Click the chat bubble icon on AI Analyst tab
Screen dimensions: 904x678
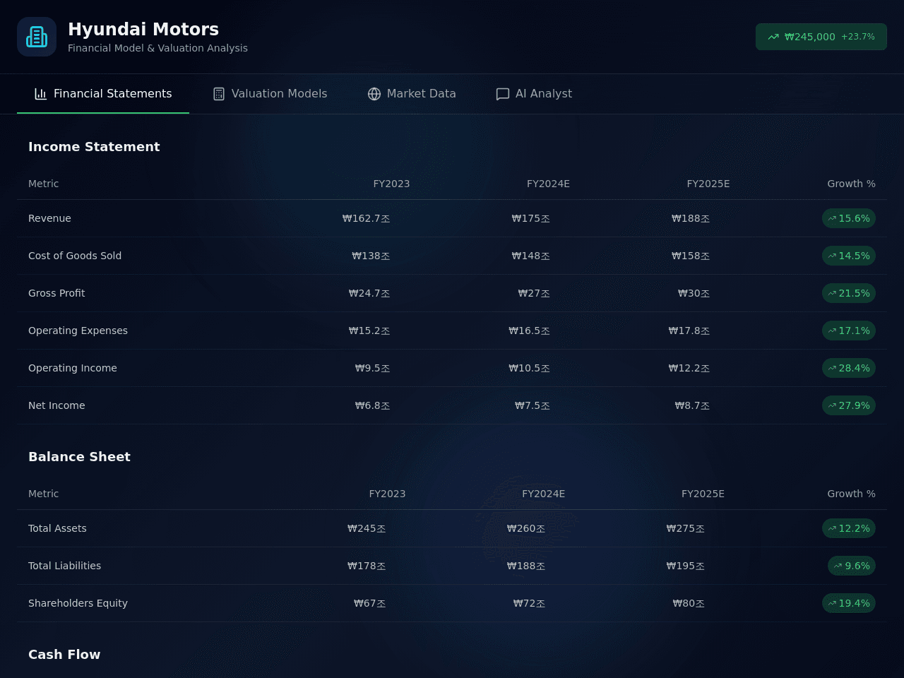click(x=503, y=94)
